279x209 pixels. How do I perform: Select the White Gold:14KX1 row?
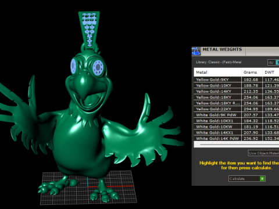(237, 132)
